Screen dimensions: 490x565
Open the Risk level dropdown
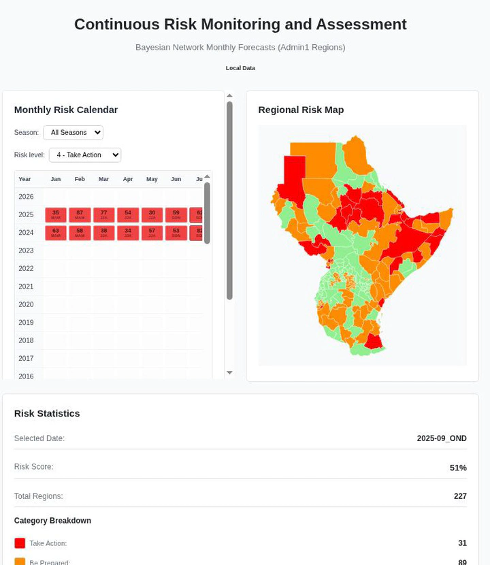(85, 155)
